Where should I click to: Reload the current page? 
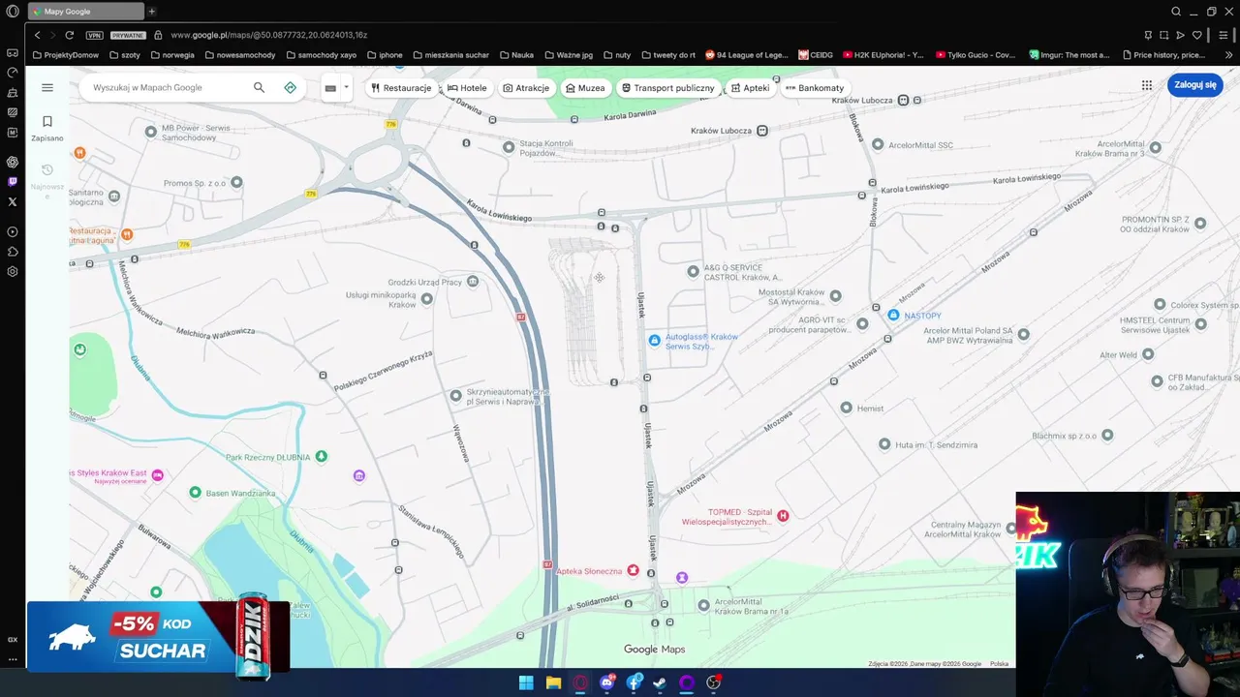tap(69, 35)
